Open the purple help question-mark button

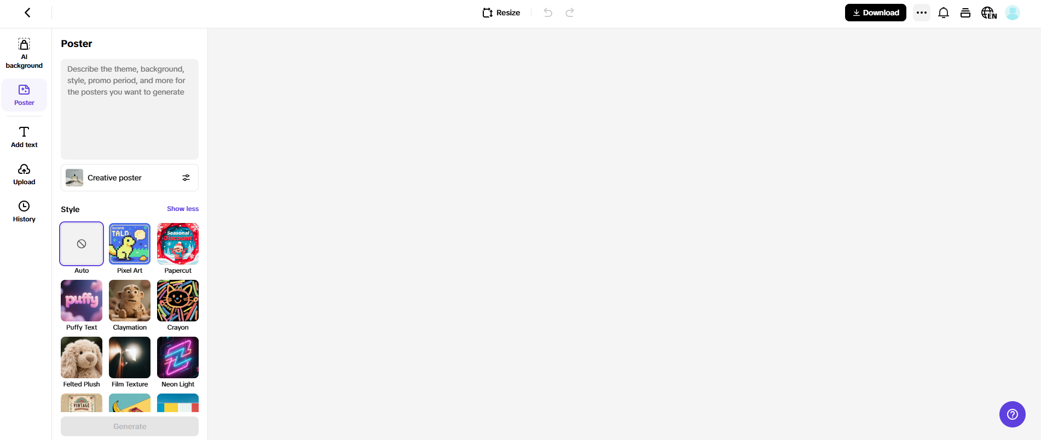tap(1013, 414)
